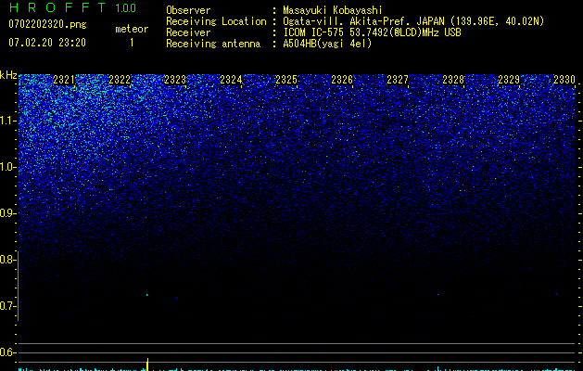The image size is (583, 371).
Task: Click the 2328 time marker
Action: point(453,79)
